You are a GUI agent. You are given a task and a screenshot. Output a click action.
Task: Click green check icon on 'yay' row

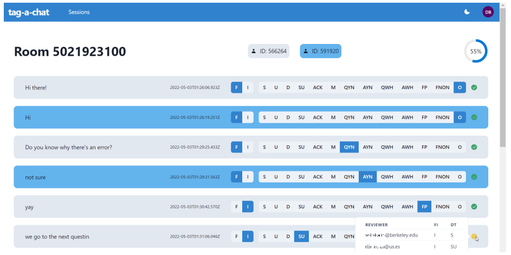474,206
